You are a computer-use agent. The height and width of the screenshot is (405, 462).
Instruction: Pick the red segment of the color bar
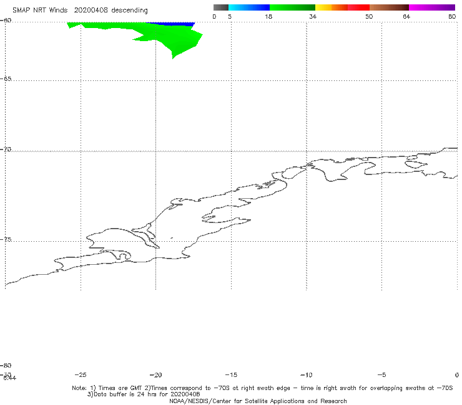click(x=358, y=7)
